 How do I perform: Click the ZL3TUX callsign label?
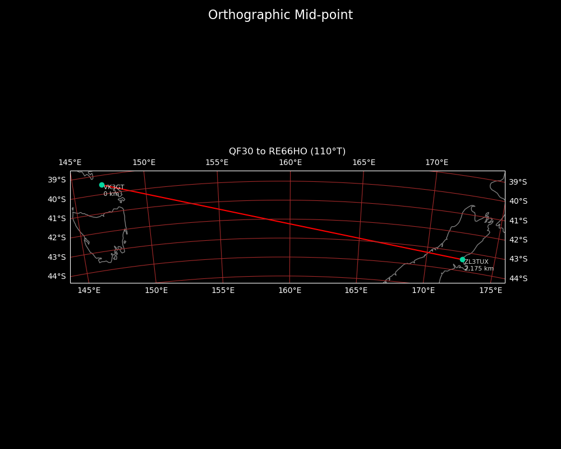476,262
